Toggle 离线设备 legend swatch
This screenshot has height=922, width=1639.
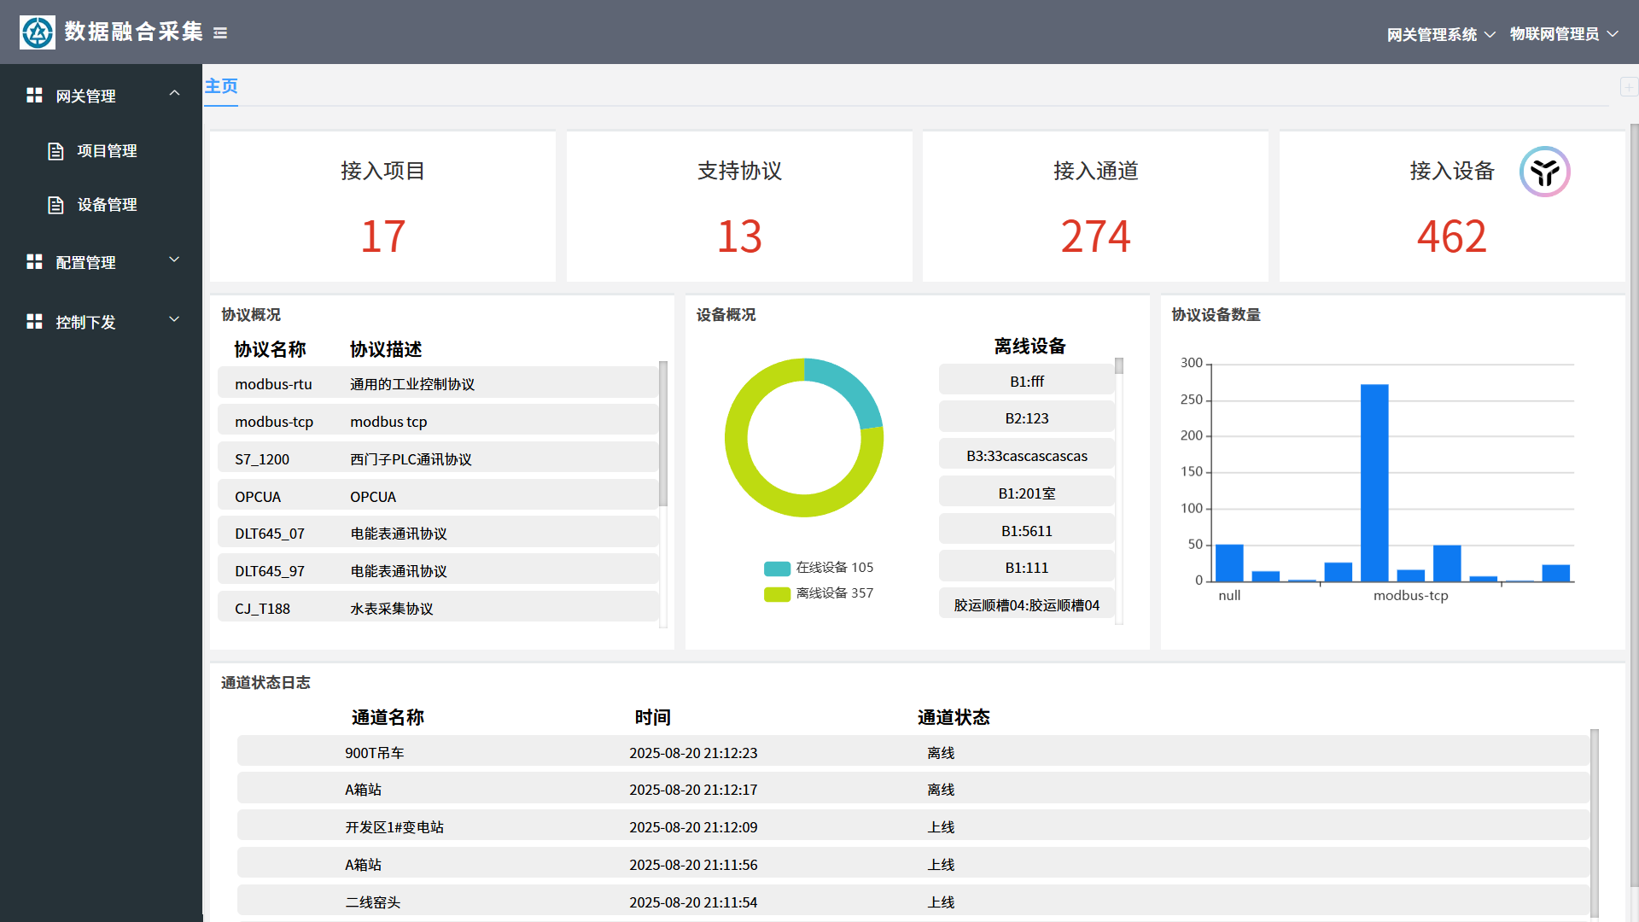tap(777, 594)
